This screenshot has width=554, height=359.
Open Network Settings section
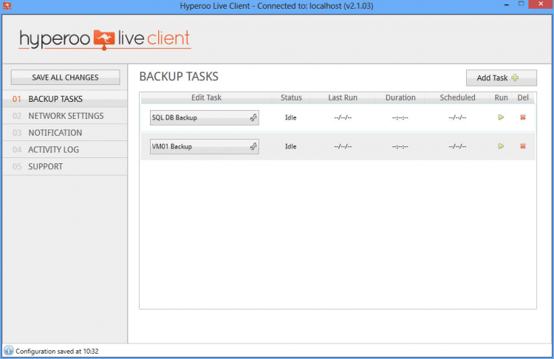click(x=65, y=116)
